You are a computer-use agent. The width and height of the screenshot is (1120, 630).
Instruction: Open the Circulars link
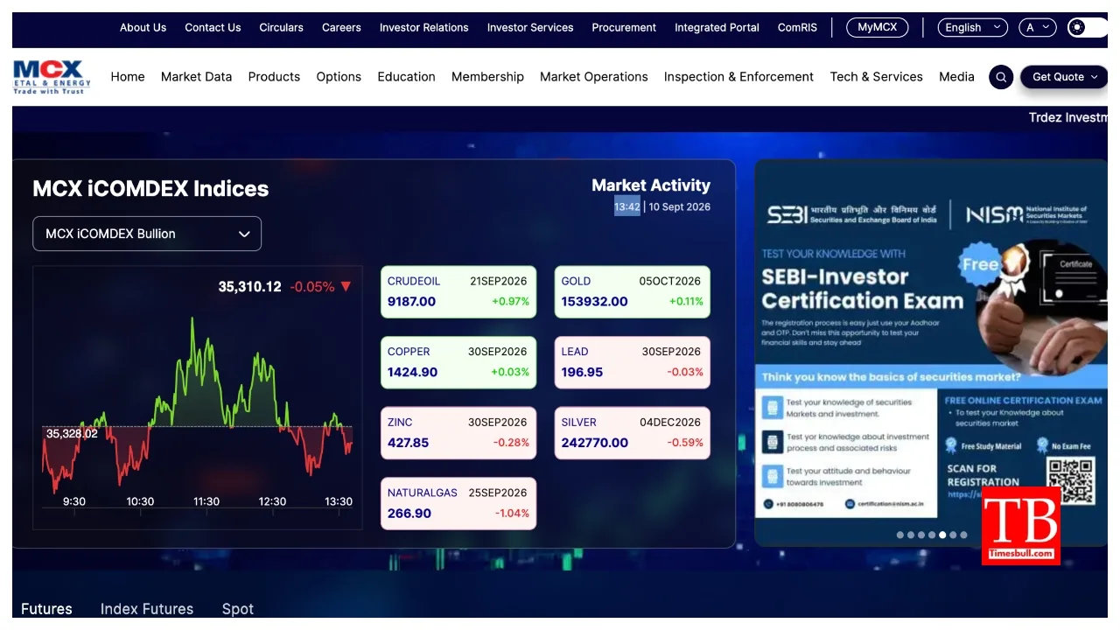282,27
